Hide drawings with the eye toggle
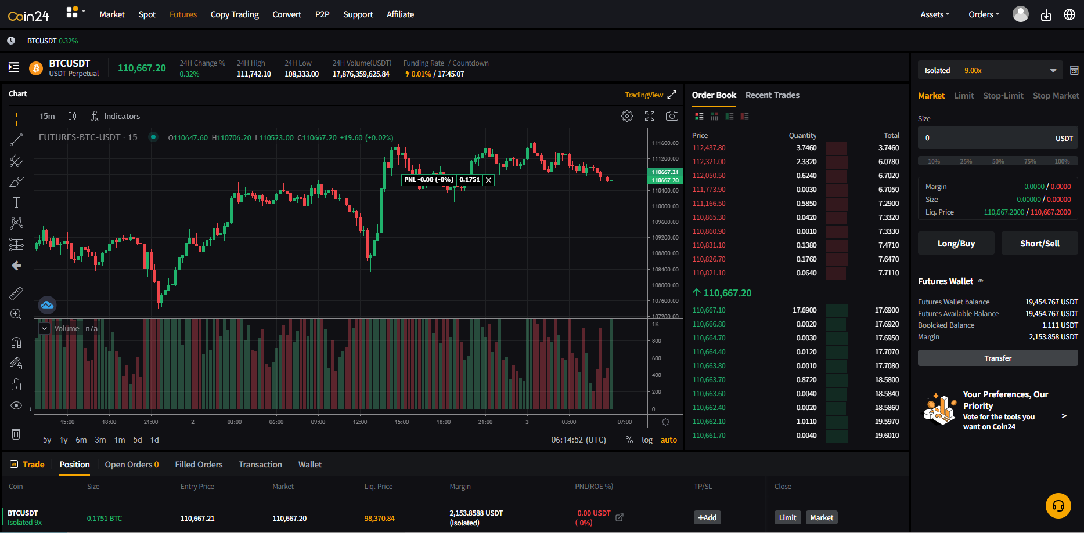 tap(16, 405)
